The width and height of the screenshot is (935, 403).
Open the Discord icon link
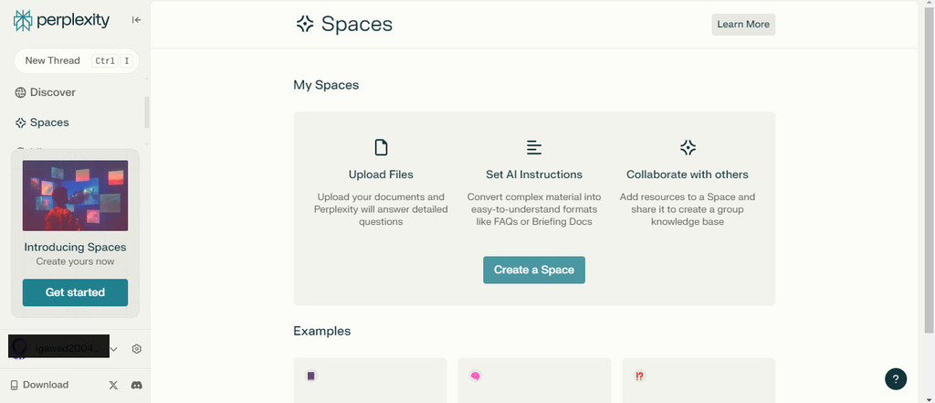[137, 385]
